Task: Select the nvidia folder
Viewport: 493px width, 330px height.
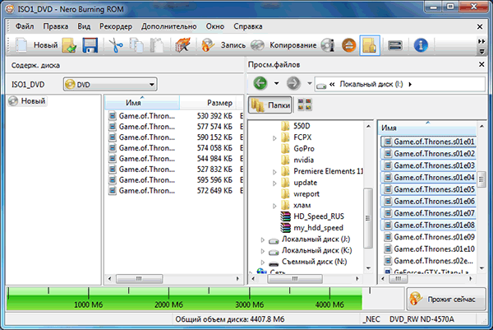Action: pyautogui.click(x=297, y=160)
